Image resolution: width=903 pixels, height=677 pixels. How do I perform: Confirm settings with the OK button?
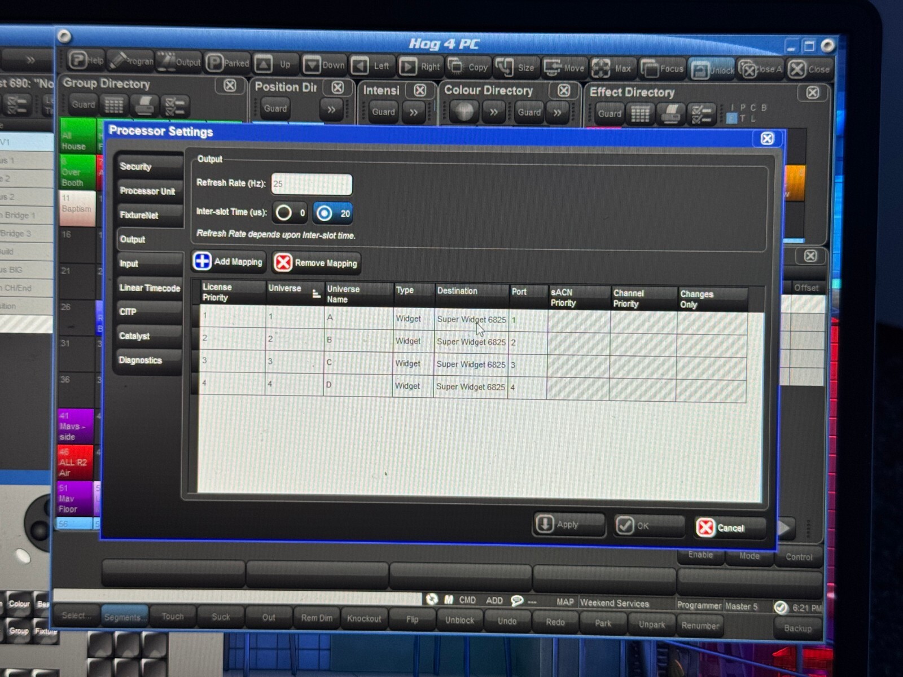[649, 526]
